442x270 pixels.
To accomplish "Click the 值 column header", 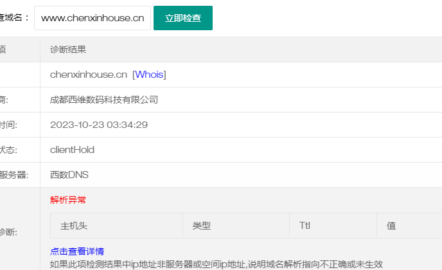I will [x=391, y=226].
